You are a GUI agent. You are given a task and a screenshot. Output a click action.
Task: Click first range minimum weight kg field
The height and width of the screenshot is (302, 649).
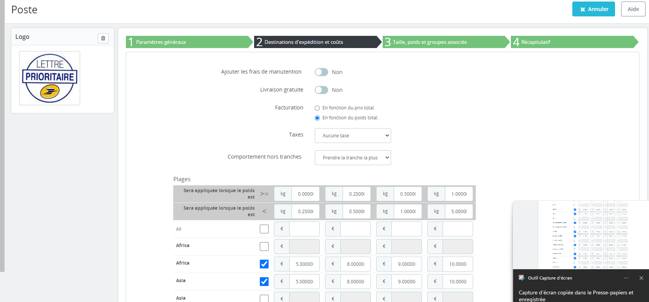[x=306, y=194]
